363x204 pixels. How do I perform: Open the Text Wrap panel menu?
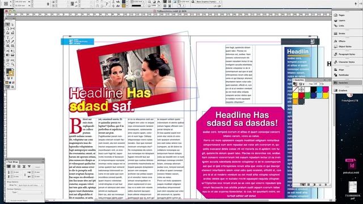click(x=43, y=162)
